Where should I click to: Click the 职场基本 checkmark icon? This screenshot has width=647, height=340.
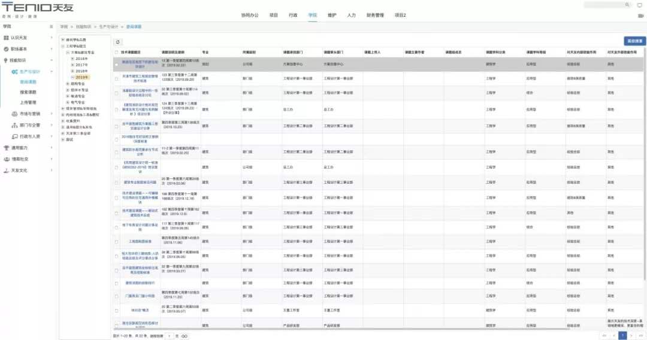point(6,49)
